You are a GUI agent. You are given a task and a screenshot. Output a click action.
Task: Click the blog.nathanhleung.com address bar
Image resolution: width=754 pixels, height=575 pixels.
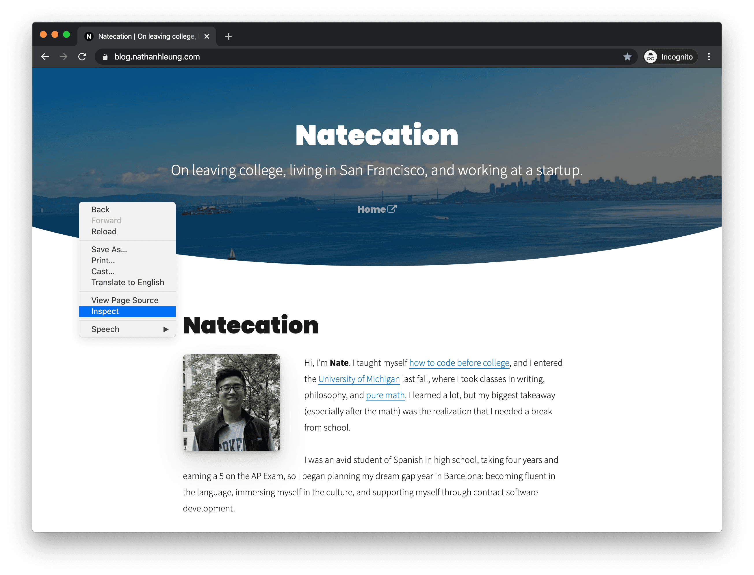click(157, 57)
